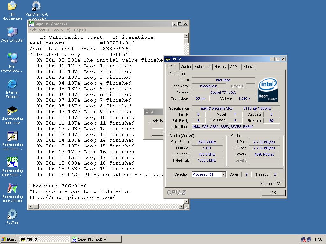
Task: Click Super PI vertical scrollbar thumb
Action: (186, 40)
